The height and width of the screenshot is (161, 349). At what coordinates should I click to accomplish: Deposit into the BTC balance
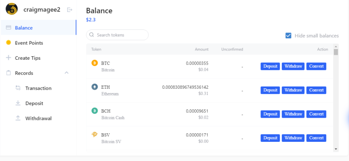tap(270, 66)
